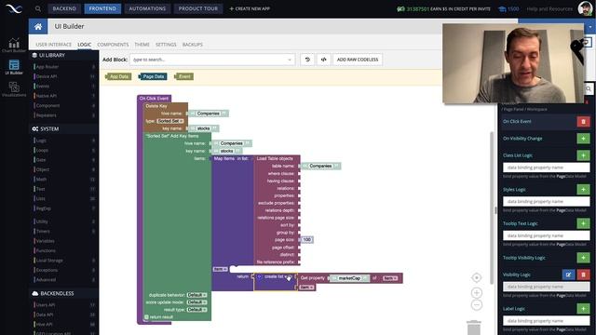Click the Backendless logo icon
Screen dimensions: 596x335
tap(14, 8)
